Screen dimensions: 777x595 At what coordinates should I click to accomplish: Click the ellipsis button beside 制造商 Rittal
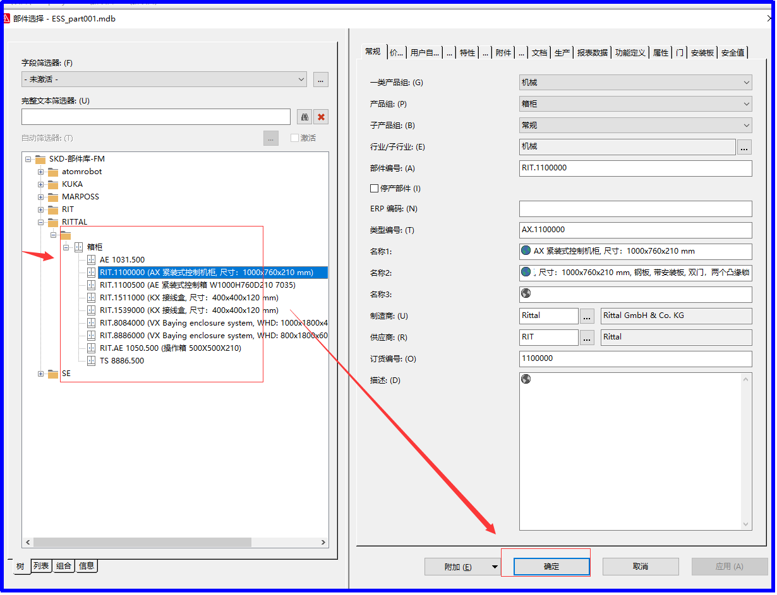pos(587,315)
